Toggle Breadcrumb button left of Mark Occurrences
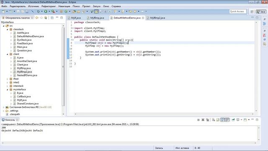The width and height of the screenshot is (268, 151). tap(92, 11)
